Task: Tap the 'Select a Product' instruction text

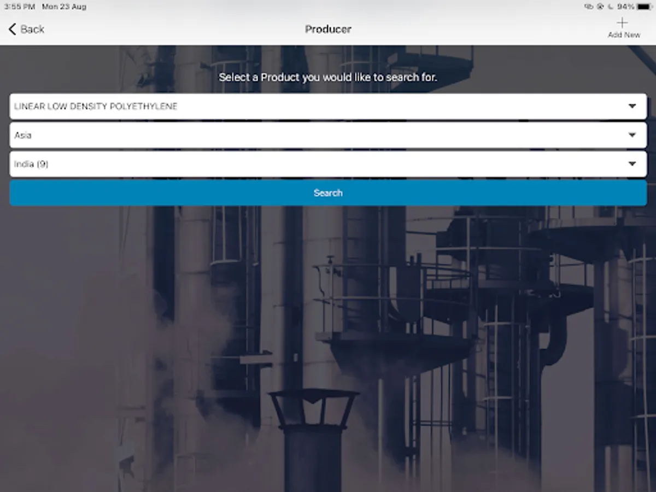Action: (x=328, y=77)
